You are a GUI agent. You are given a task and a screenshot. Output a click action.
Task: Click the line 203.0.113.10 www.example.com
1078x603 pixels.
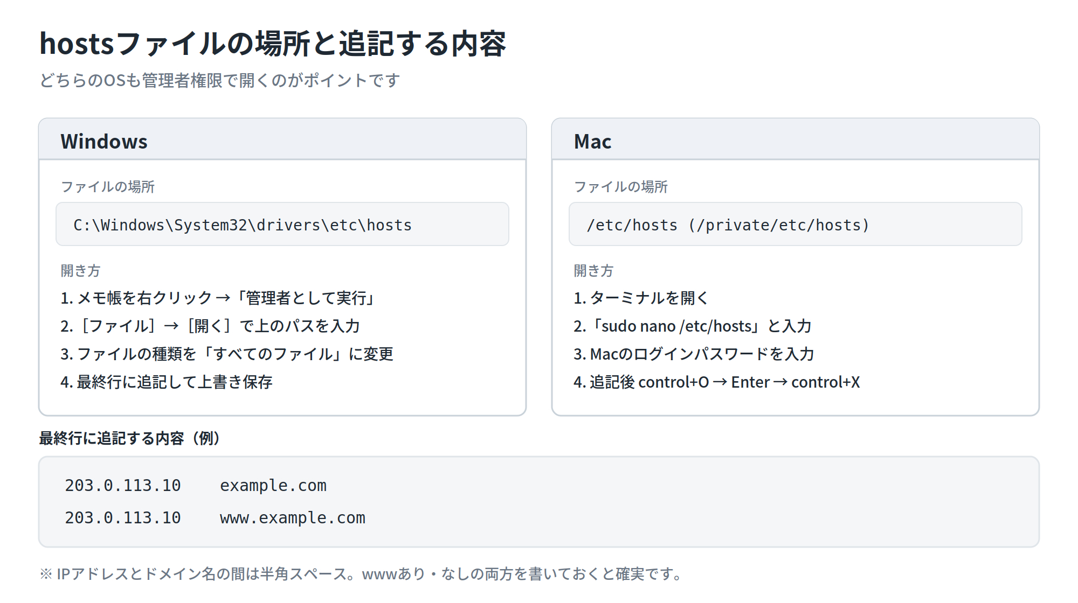coord(215,518)
